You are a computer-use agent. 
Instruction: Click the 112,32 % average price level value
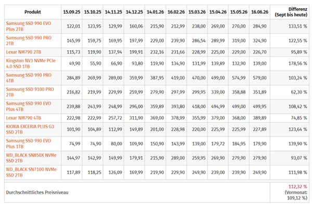click(298, 187)
